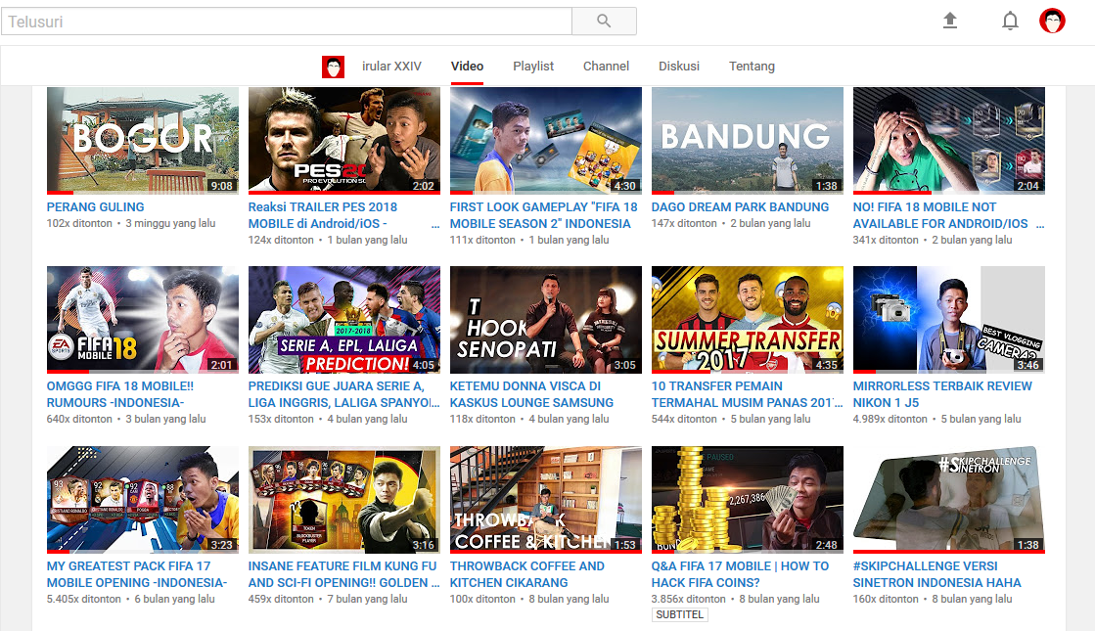The height and width of the screenshot is (631, 1095).
Task: Open MY GREATEST PACK FIFA 17 title
Action: [137, 574]
